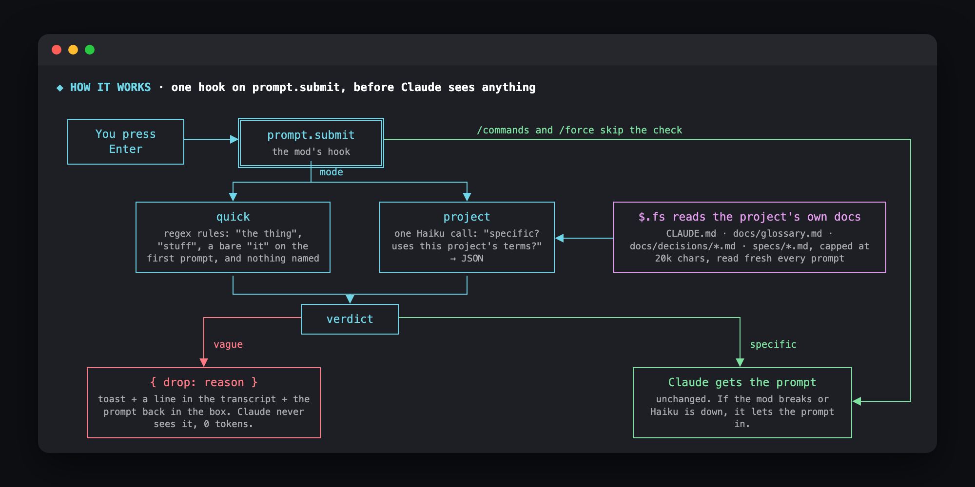This screenshot has width=975, height=487.
Task: Click the red 'vague' label
Action: [228, 344]
